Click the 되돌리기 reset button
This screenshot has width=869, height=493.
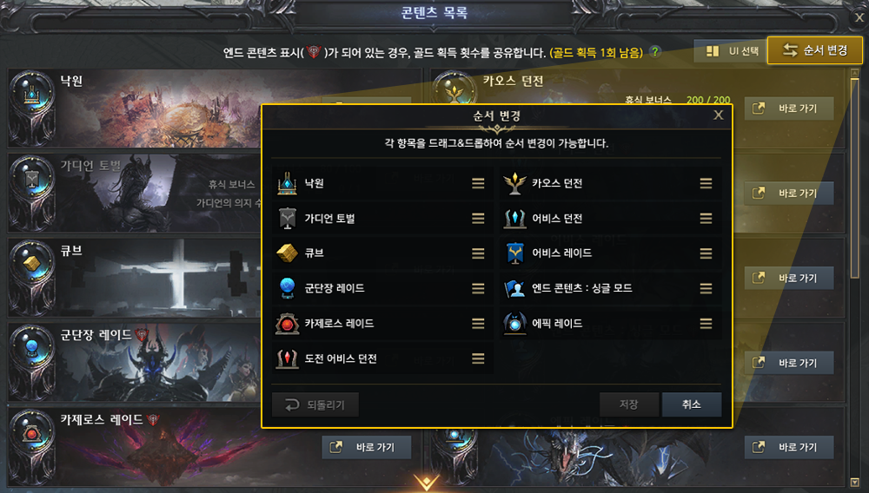315,405
